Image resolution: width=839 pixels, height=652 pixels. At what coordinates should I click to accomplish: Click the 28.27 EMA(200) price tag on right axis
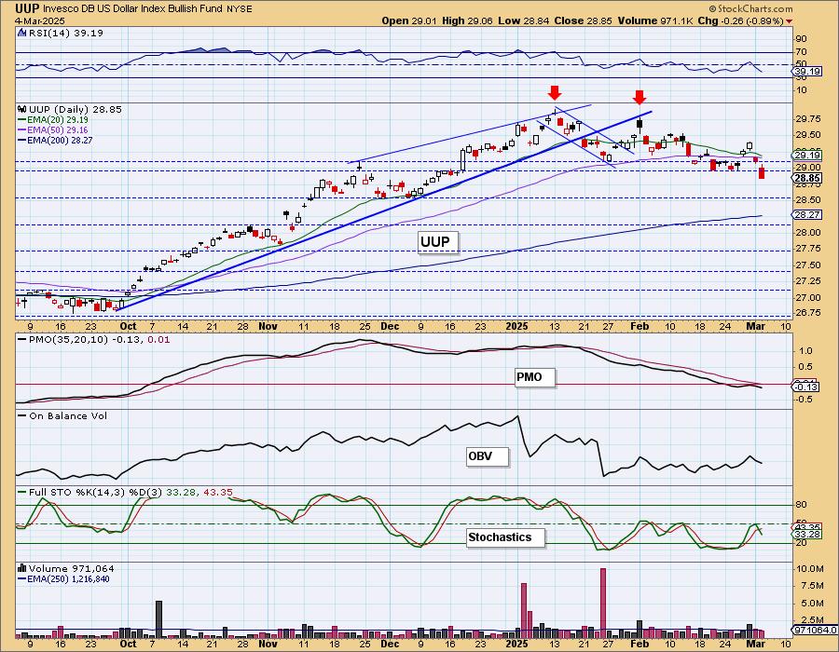[808, 214]
